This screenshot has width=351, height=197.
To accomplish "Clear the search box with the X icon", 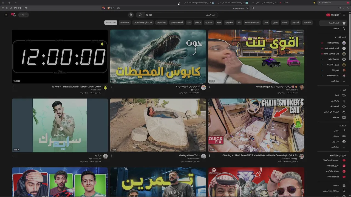I will coord(147,15).
